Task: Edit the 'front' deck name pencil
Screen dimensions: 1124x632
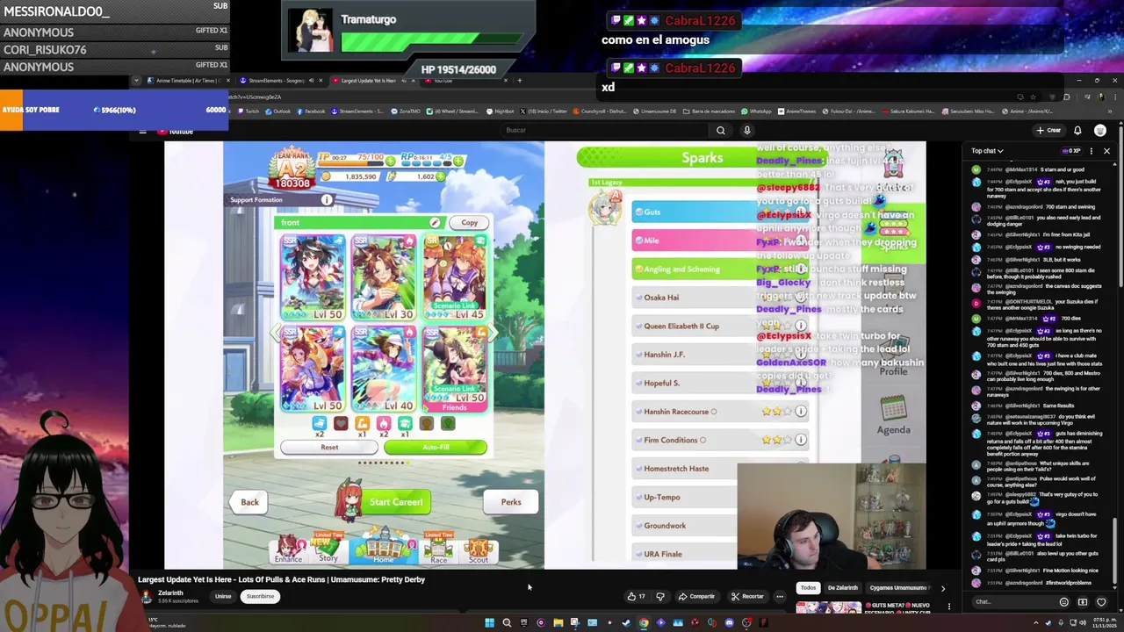Action: point(435,223)
